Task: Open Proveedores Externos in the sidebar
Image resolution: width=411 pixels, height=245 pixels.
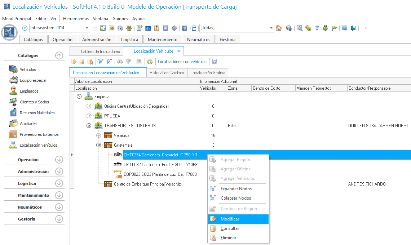Action: (39, 134)
